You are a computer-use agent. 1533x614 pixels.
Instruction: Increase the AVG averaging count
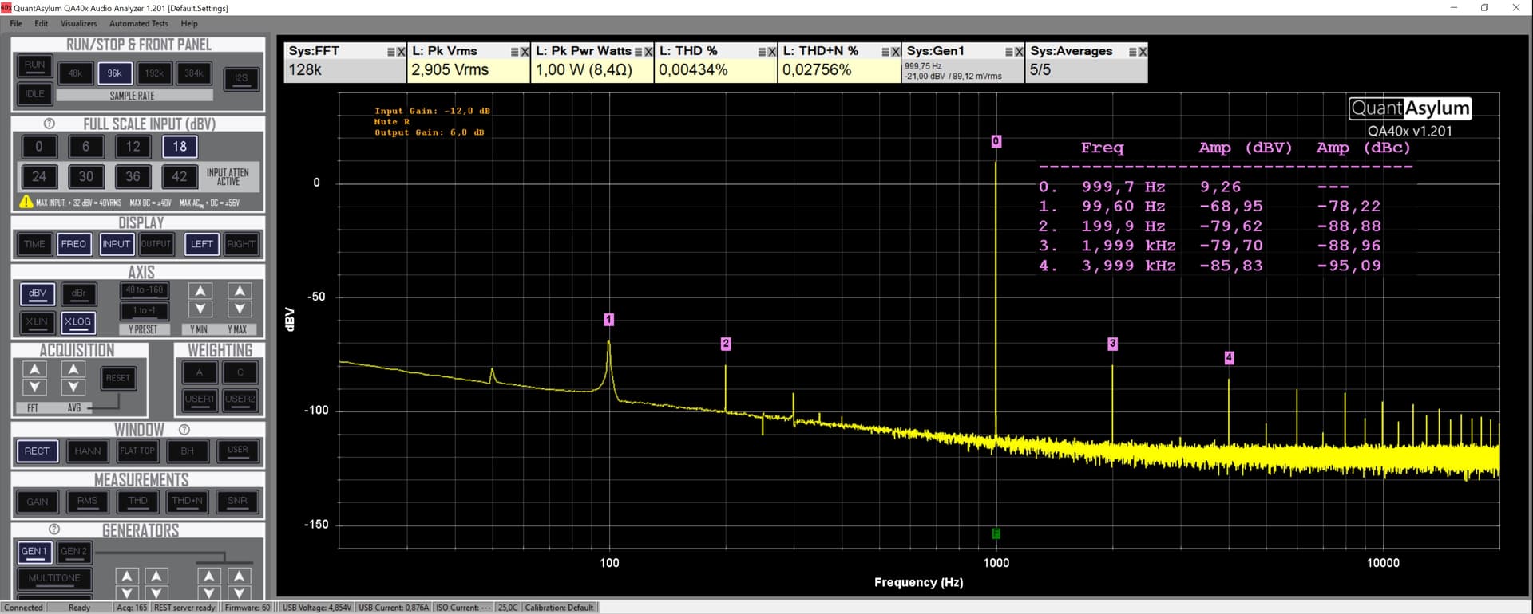(x=73, y=369)
